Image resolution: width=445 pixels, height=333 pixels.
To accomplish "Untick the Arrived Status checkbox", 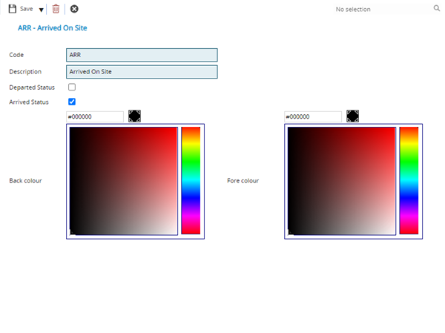I will [x=72, y=102].
